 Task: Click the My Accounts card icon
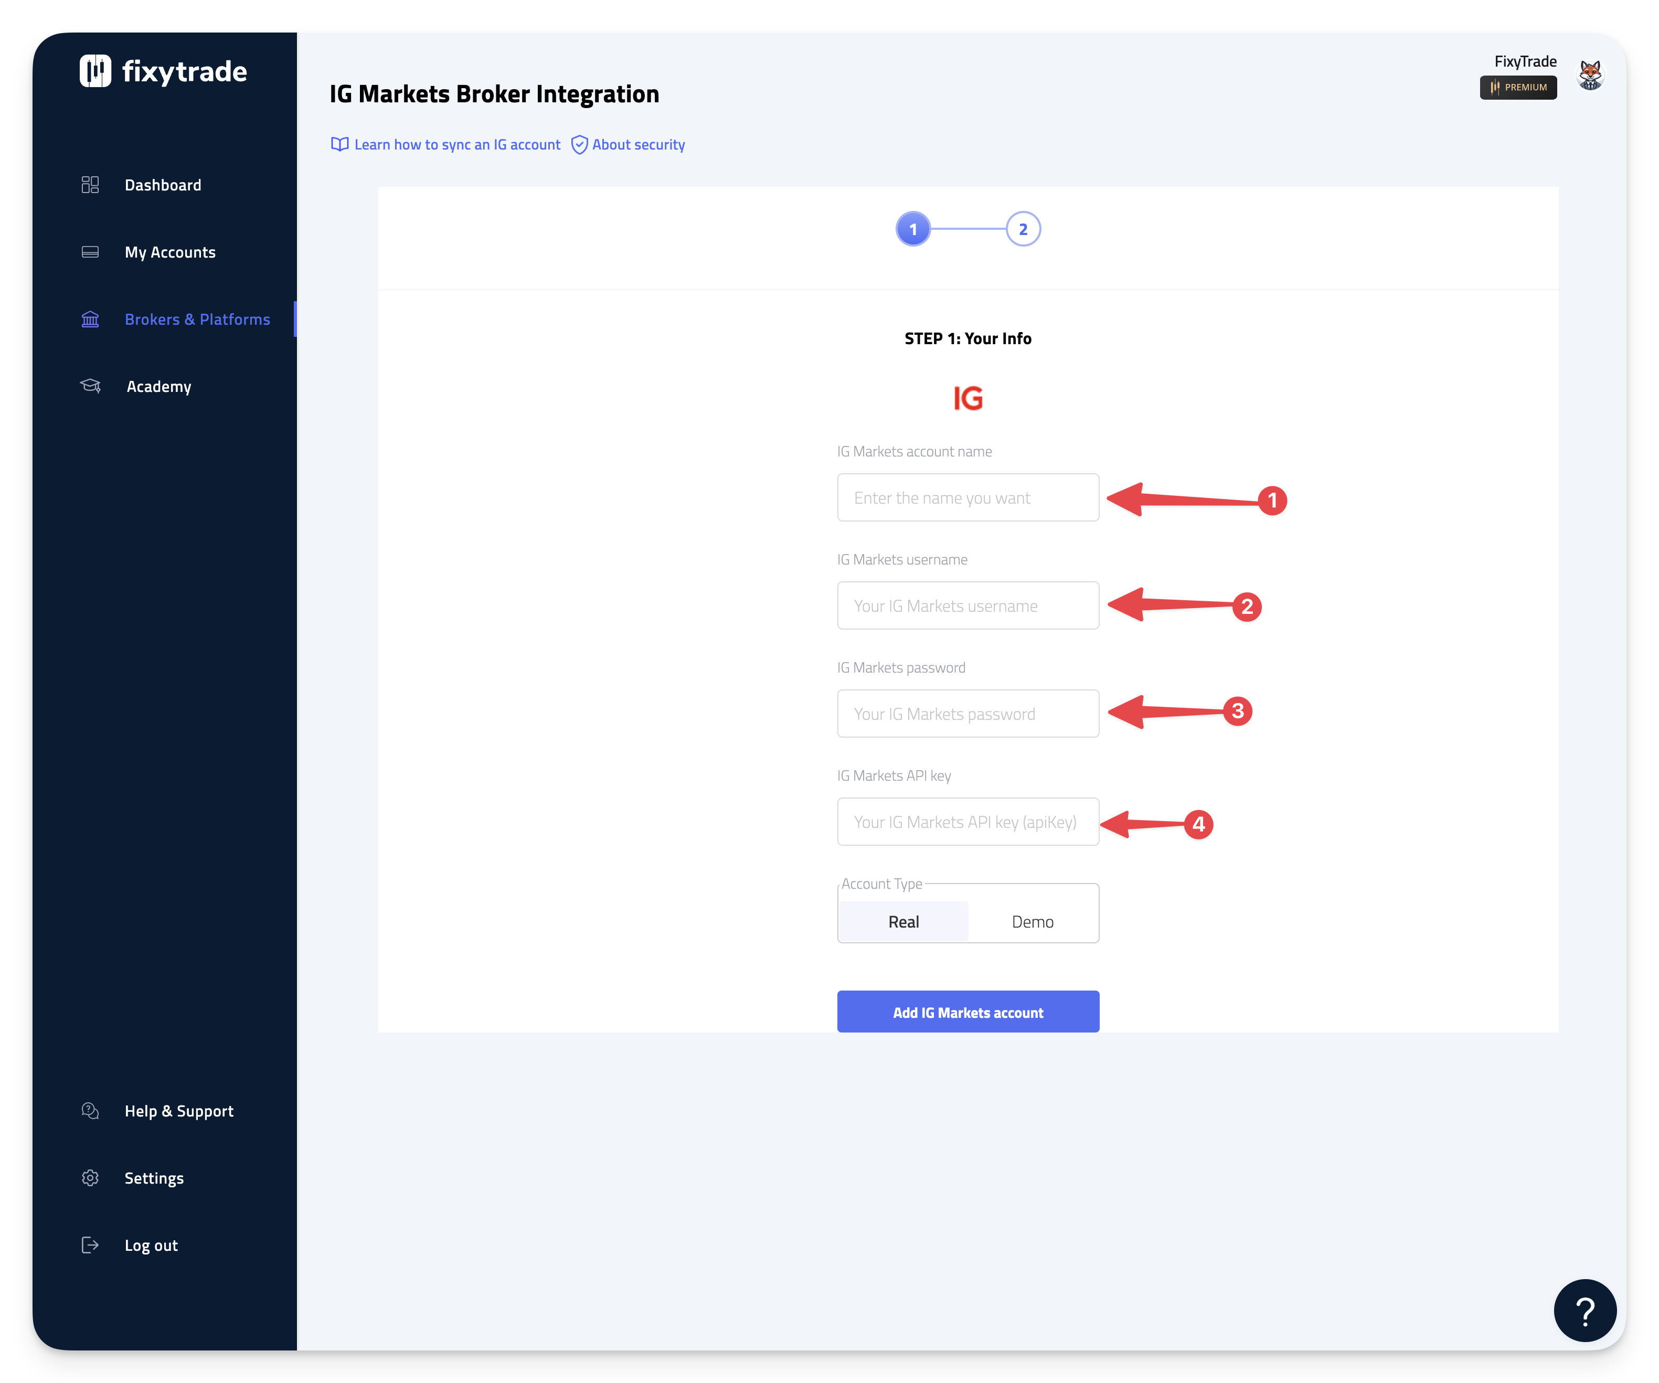90,252
